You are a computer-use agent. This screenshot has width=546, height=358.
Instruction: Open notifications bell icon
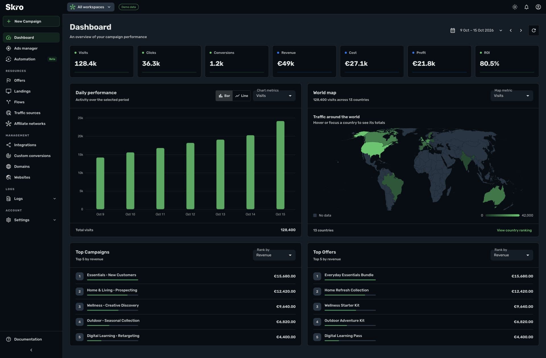[526, 7]
